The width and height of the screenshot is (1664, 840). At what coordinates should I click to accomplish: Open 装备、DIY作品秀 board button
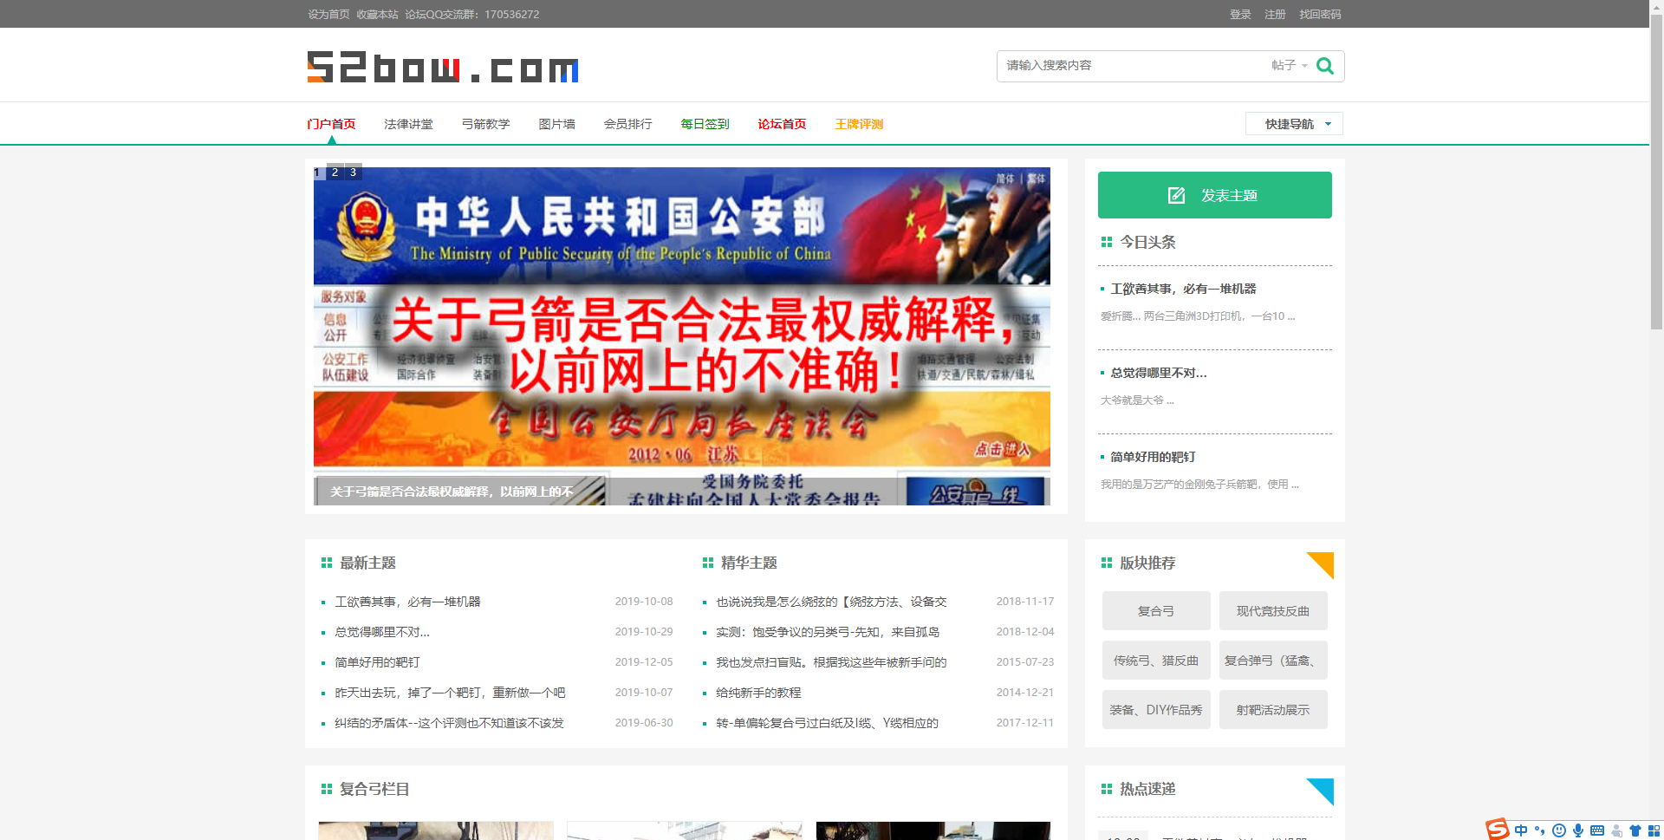1156,710
